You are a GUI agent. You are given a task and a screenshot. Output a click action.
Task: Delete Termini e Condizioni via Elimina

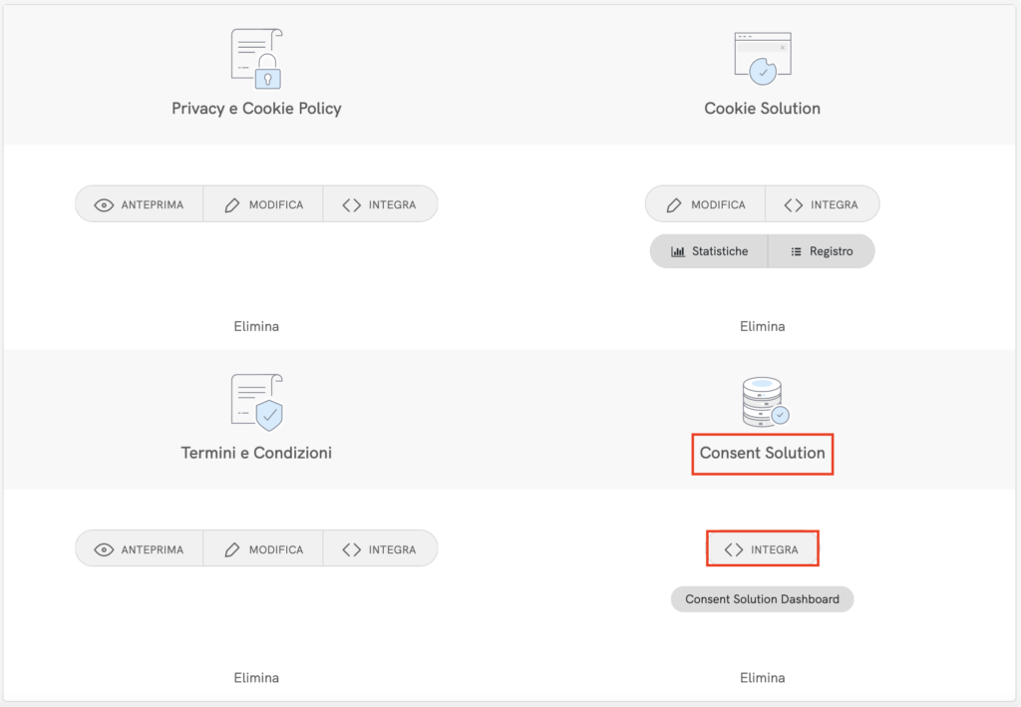pos(256,678)
